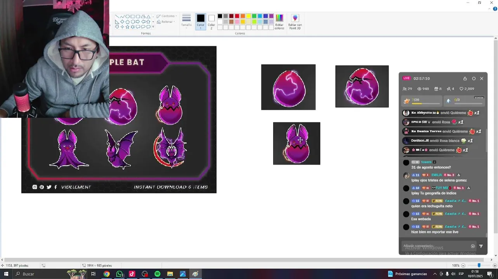Pick the green color swatch
Viewport: 498px width, 279px height.
tap(254, 16)
